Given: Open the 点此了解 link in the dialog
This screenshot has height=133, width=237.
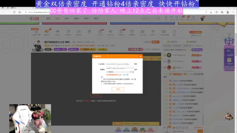Looking at the screenshot, I should click(125, 75).
